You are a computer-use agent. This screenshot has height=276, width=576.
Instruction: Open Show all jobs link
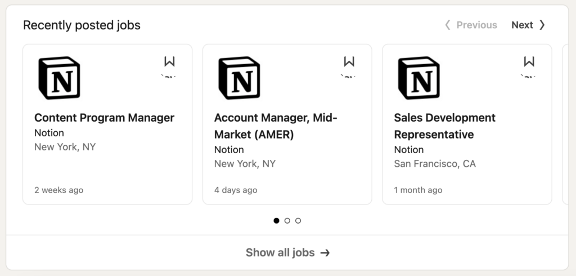click(287, 252)
